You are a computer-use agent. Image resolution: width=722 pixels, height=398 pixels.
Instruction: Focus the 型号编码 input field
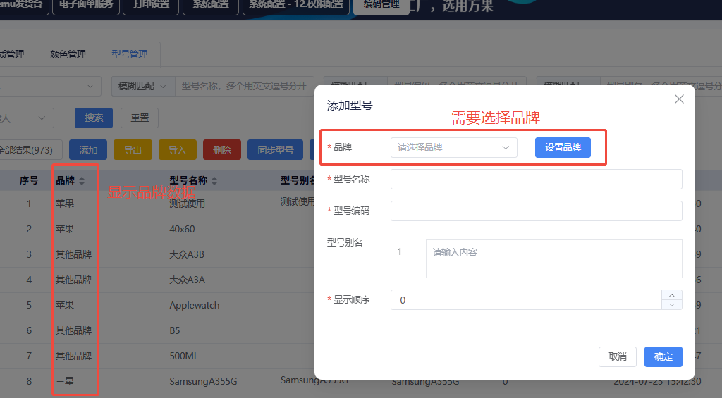[536, 211]
